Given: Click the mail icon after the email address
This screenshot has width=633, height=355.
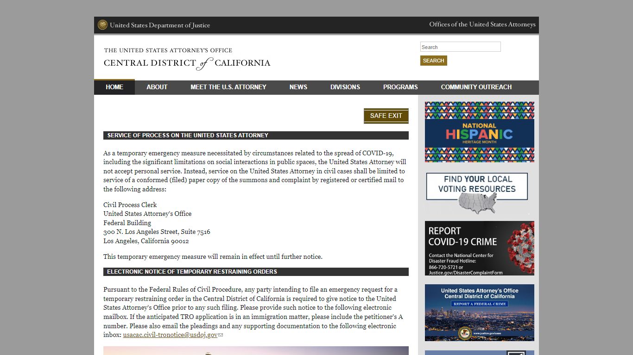Looking at the screenshot, I should point(221,335).
